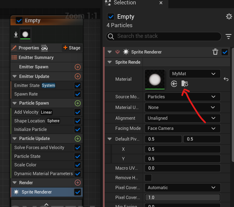234x207 pixels.
Task: Use selected asset for Material
Action: coord(174,84)
